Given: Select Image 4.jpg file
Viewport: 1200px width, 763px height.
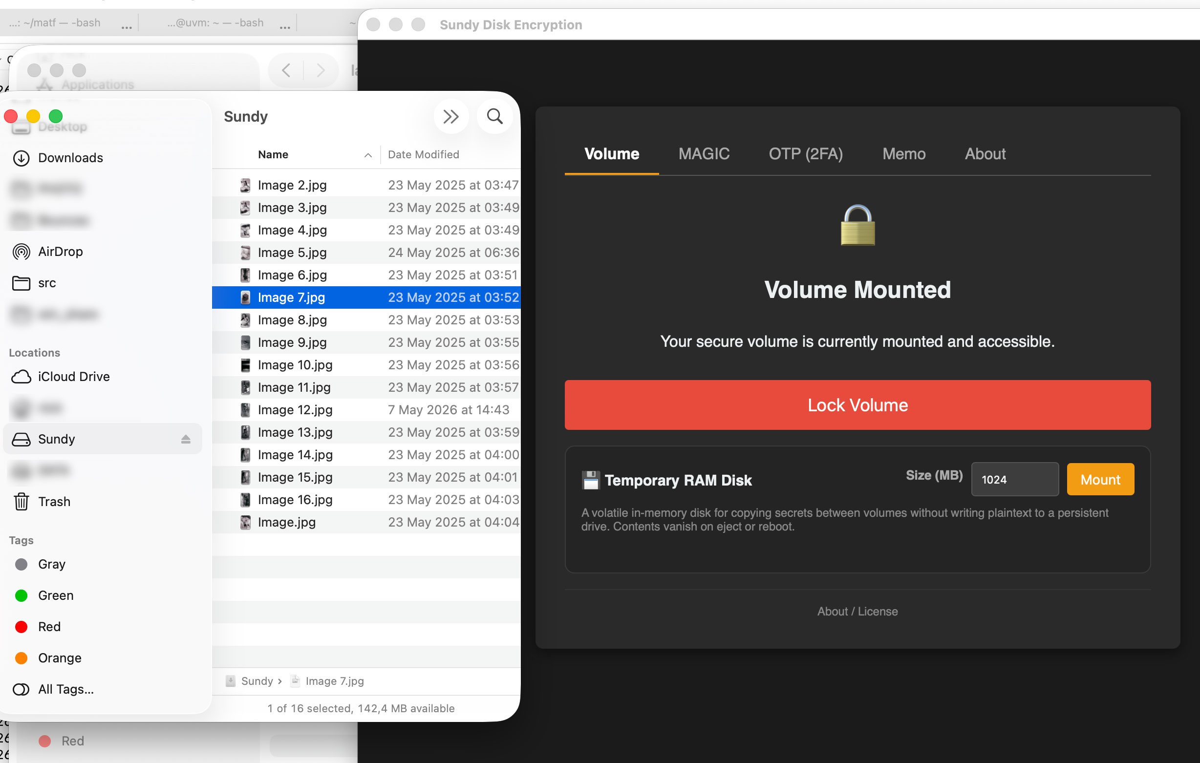Looking at the screenshot, I should point(366,230).
